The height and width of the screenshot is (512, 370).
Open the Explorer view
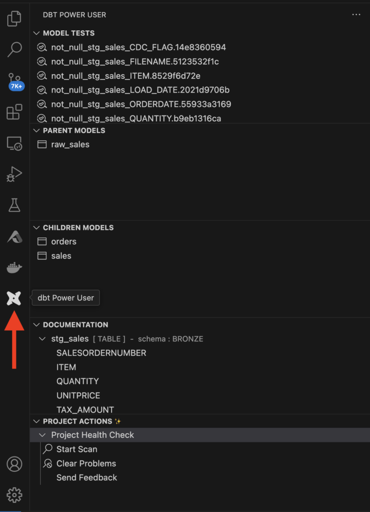[x=14, y=18]
